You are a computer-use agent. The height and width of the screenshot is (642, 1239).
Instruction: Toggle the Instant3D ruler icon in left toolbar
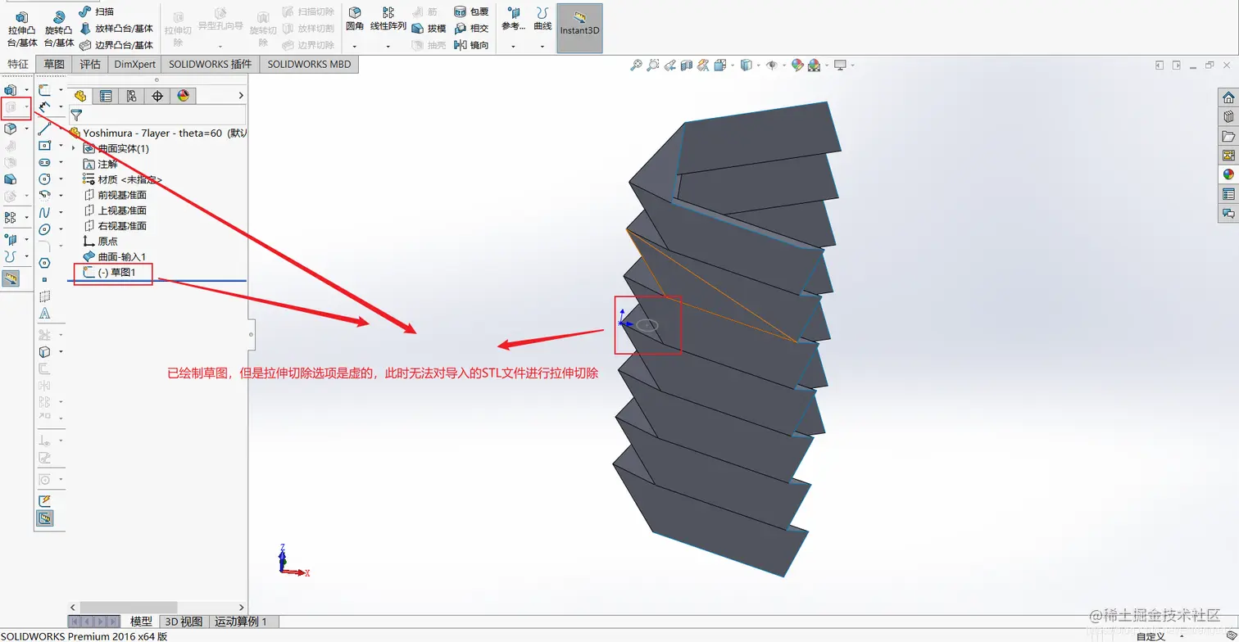[11, 278]
